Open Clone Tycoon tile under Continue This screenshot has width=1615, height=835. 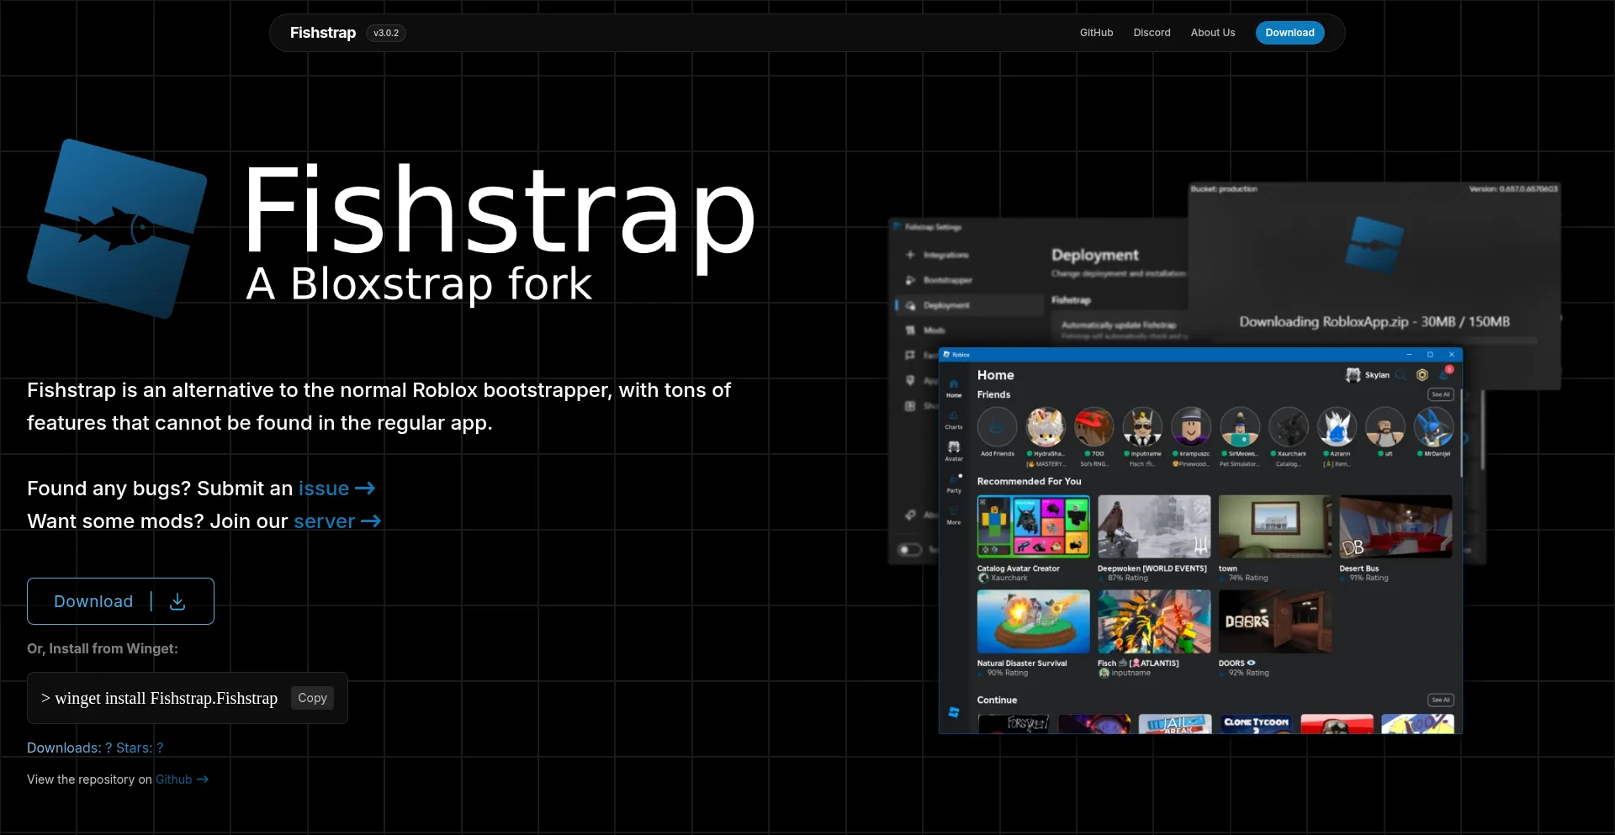[1256, 724]
